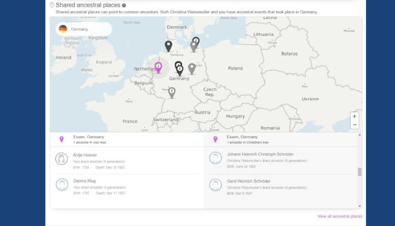The image size is (395, 226).
Task: Click the magenta pin beside '1 ancestor in your tree'
Action: [61, 139]
